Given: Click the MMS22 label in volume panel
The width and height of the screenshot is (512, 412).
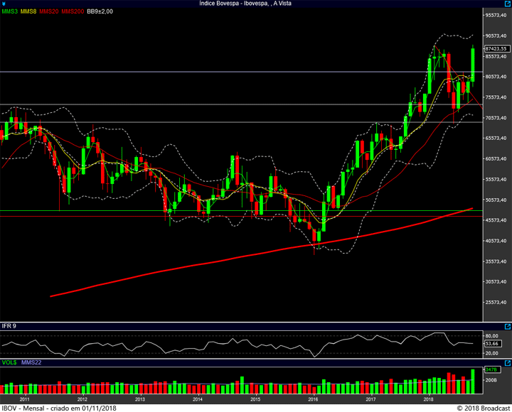Looking at the screenshot, I should pos(31,363).
